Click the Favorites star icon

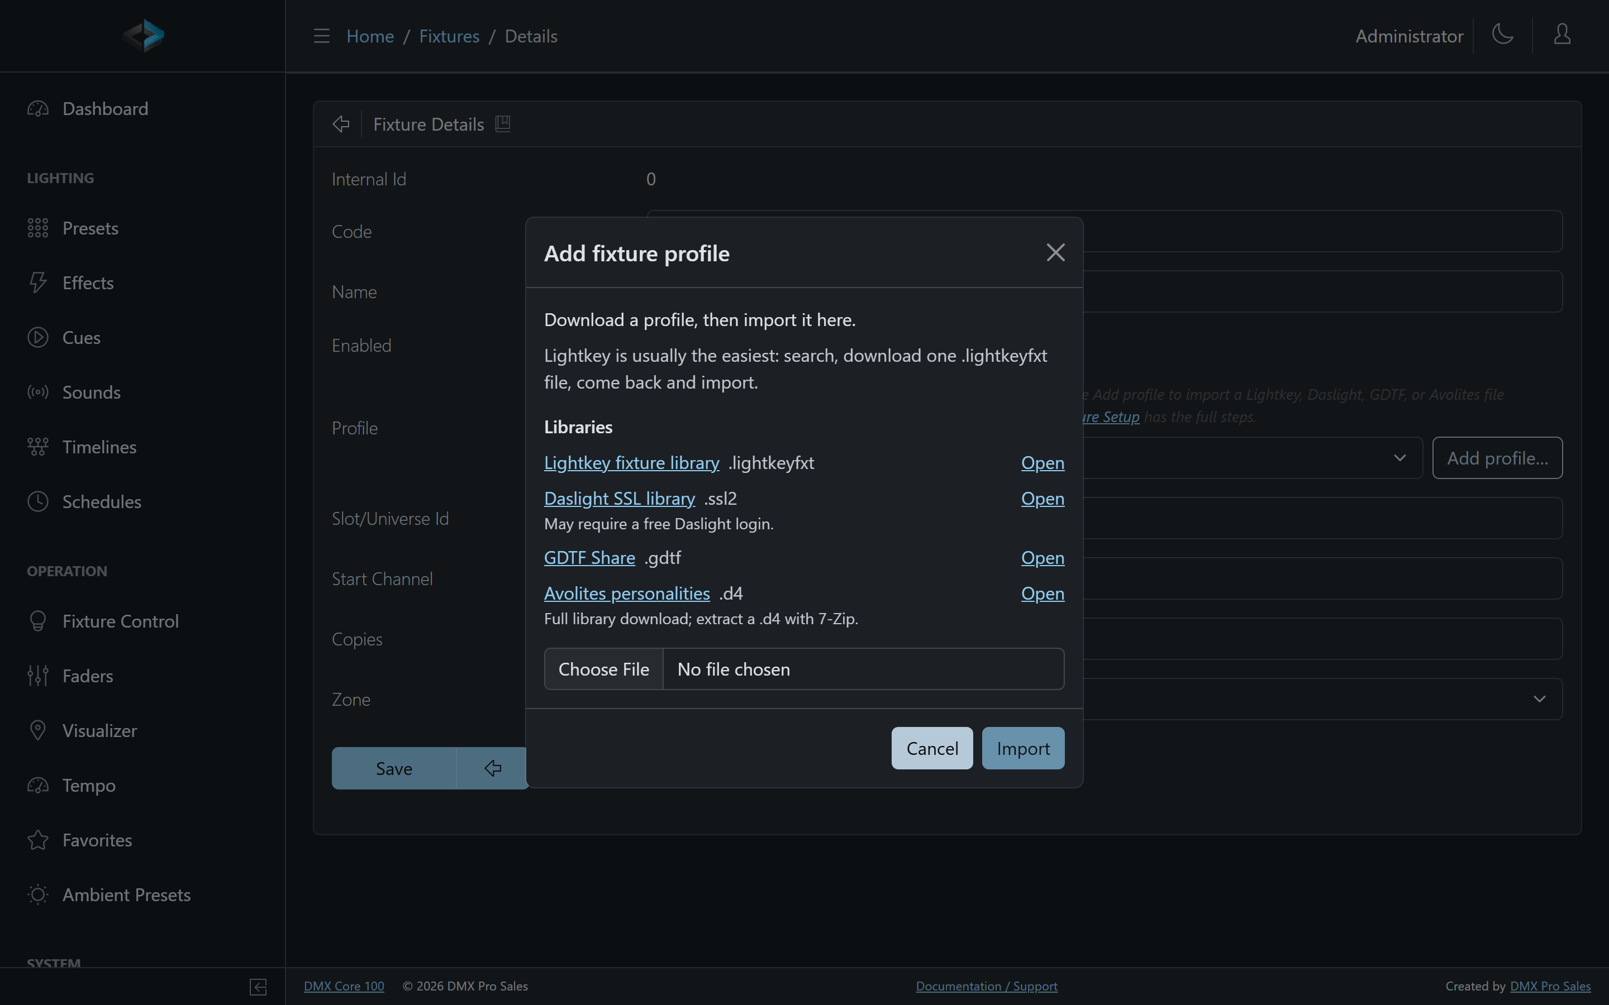38,840
